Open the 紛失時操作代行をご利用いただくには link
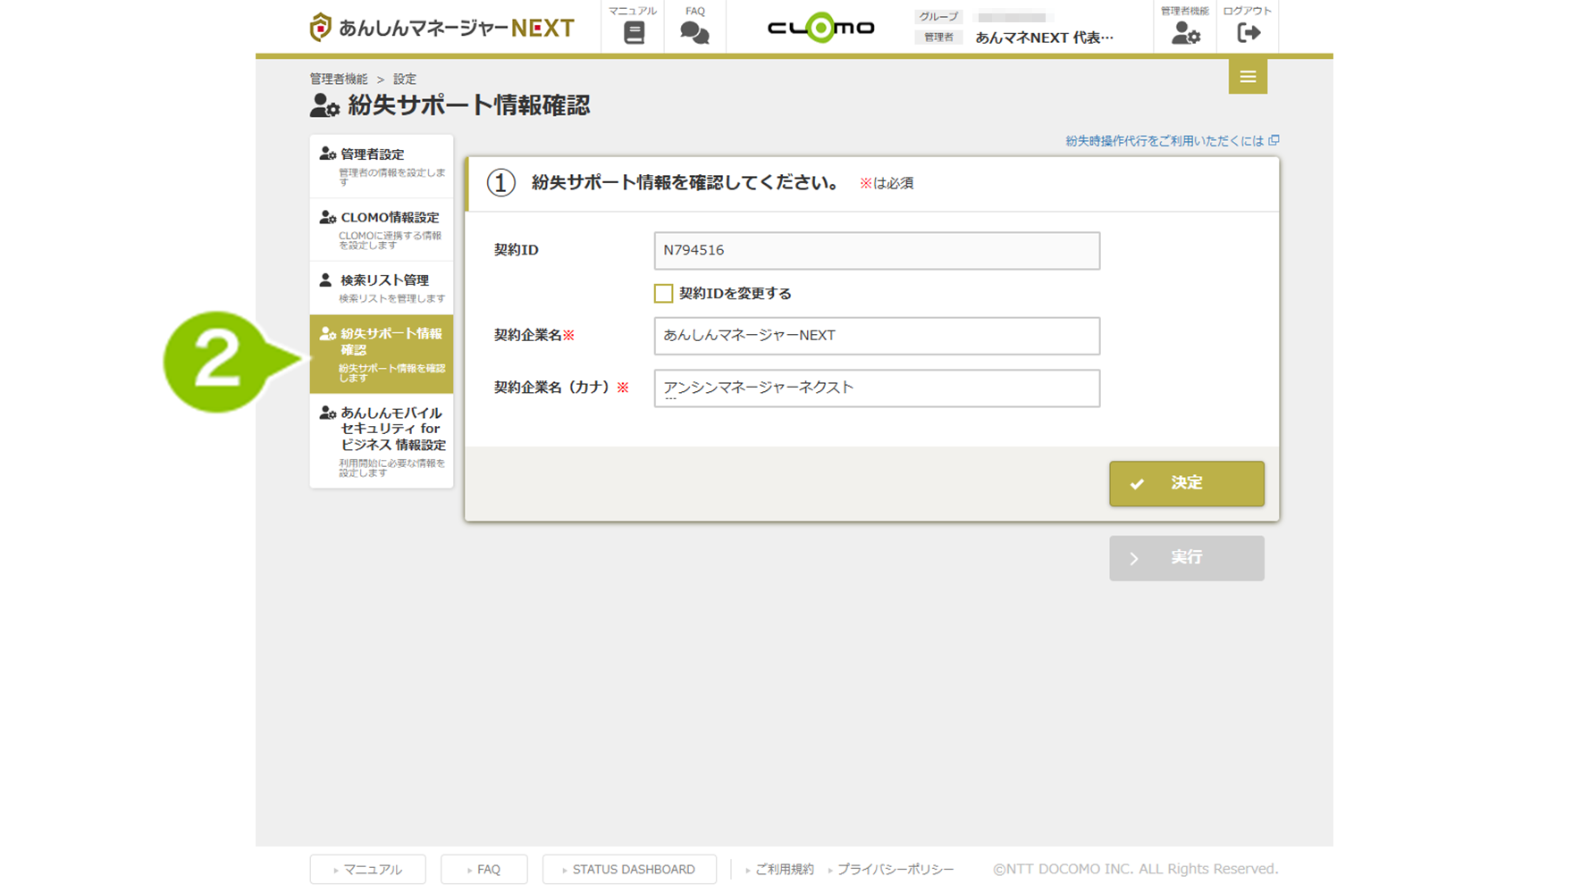Image resolution: width=1589 pixels, height=893 pixels. pos(1164,141)
